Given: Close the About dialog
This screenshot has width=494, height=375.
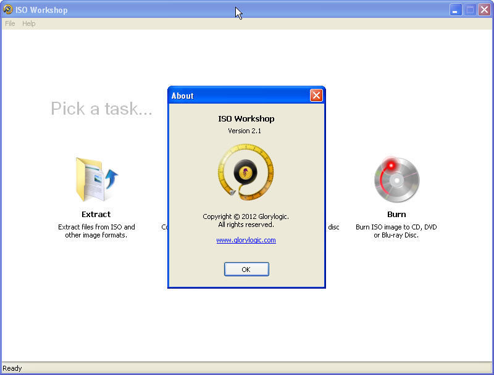Looking at the screenshot, I should [246, 269].
